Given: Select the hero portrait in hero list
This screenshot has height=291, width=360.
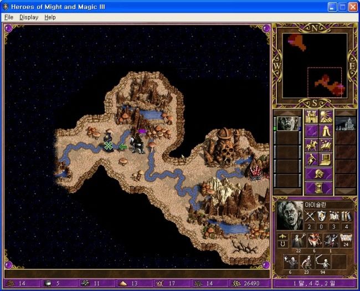Looking at the screenshot, I should click(x=287, y=124).
